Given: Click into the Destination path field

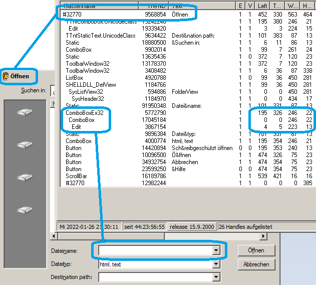Looking at the screenshot, I should coord(156,277).
